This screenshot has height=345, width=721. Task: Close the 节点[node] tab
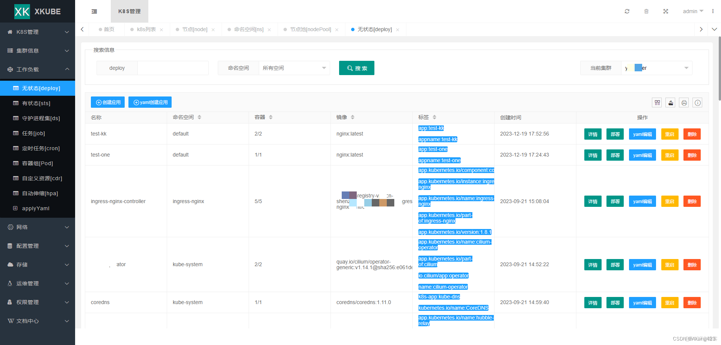pyautogui.click(x=213, y=30)
